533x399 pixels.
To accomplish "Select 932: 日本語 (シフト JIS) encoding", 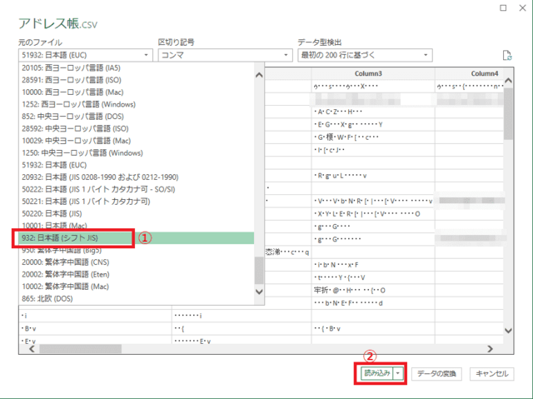I will click(x=68, y=238).
